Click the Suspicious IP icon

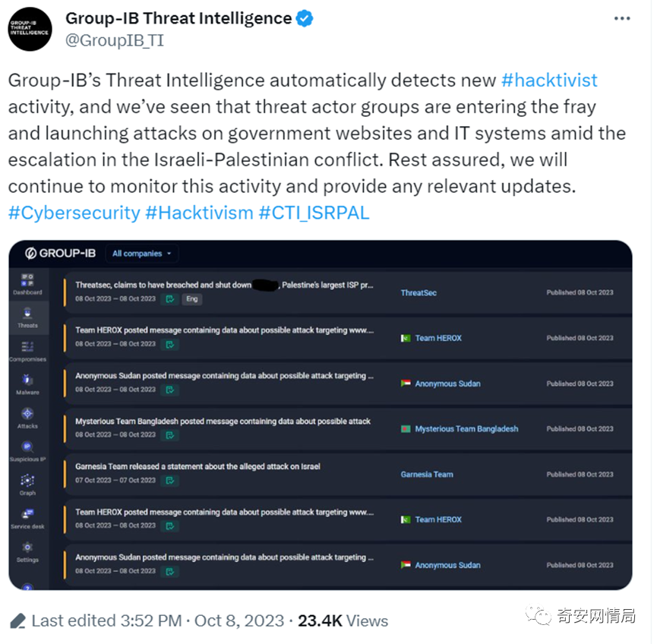tap(27, 447)
